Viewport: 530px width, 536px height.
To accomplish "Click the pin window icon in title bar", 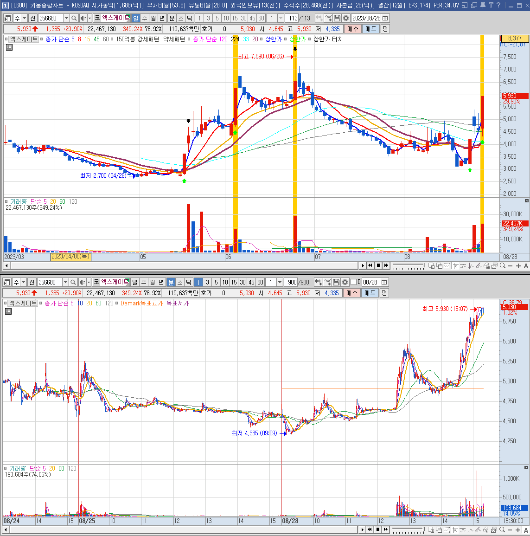I will 483,5.
